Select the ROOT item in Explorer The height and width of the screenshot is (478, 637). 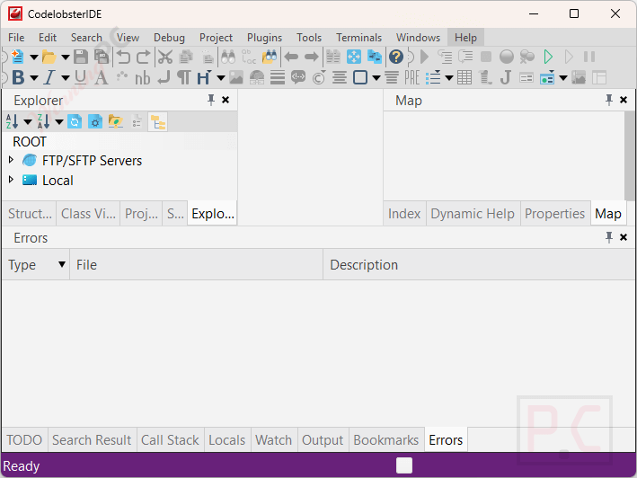pos(30,142)
